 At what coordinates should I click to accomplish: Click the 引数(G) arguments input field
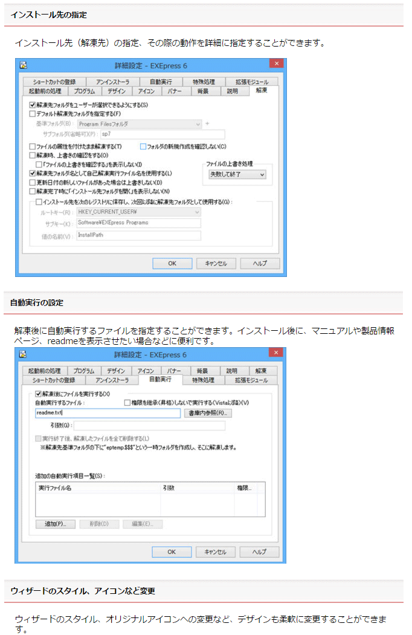pos(149,425)
